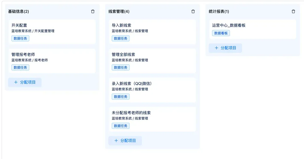Delete the 基础信息 group with its trash icon
304x159 pixels.
93,12
